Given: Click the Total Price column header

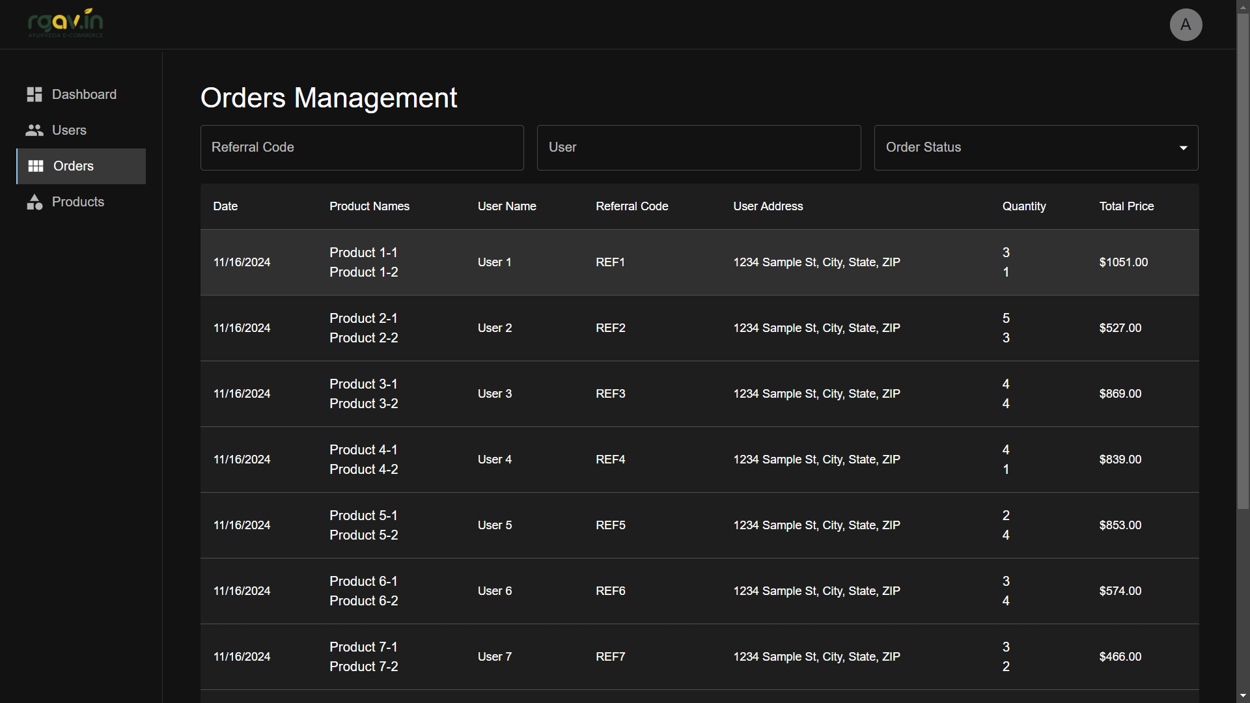Looking at the screenshot, I should tap(1126, 206).
